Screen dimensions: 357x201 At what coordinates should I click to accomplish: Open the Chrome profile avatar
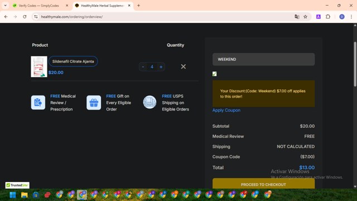click(x=342, y=17)
